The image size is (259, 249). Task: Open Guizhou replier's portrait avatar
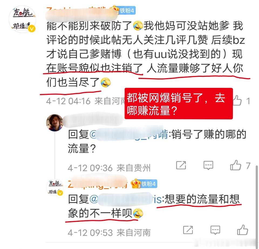point(55,122)
